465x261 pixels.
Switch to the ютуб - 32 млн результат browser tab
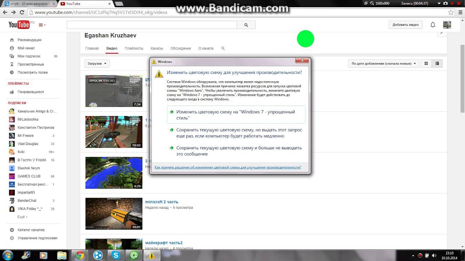click(30, 4)
